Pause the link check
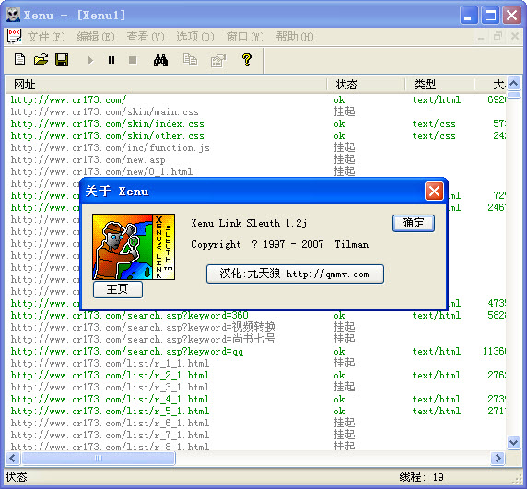The image size is (527, 489). click(x=111, y=61)
